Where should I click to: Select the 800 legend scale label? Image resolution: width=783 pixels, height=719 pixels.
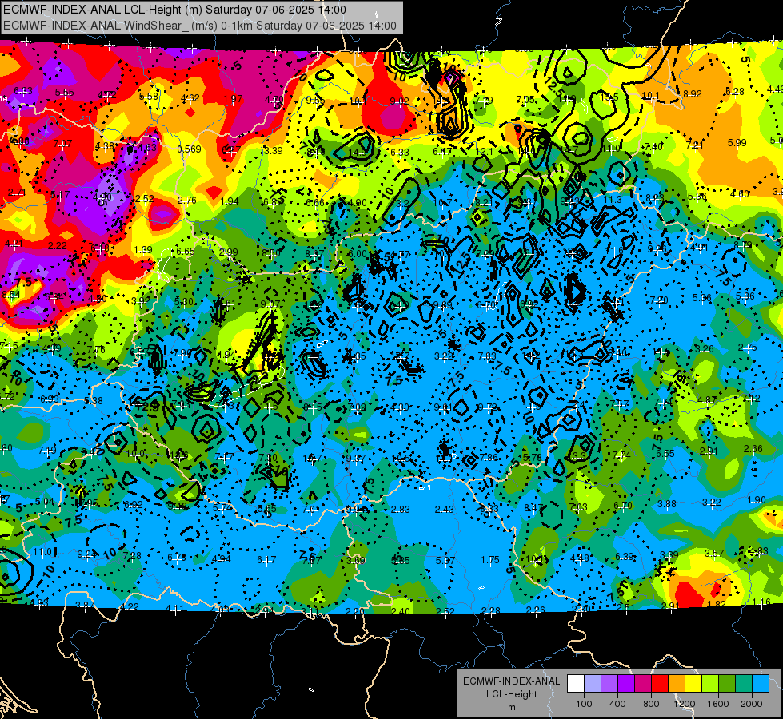point(651,704)
